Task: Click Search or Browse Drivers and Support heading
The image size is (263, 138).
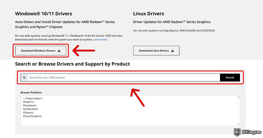Action: (x=72, y=64)
